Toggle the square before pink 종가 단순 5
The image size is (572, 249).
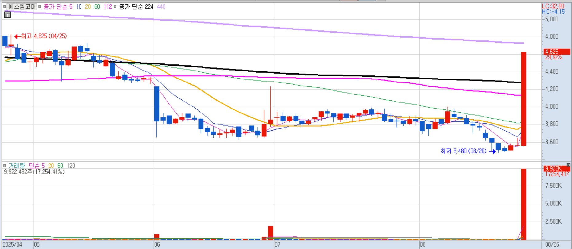point(40,6)
